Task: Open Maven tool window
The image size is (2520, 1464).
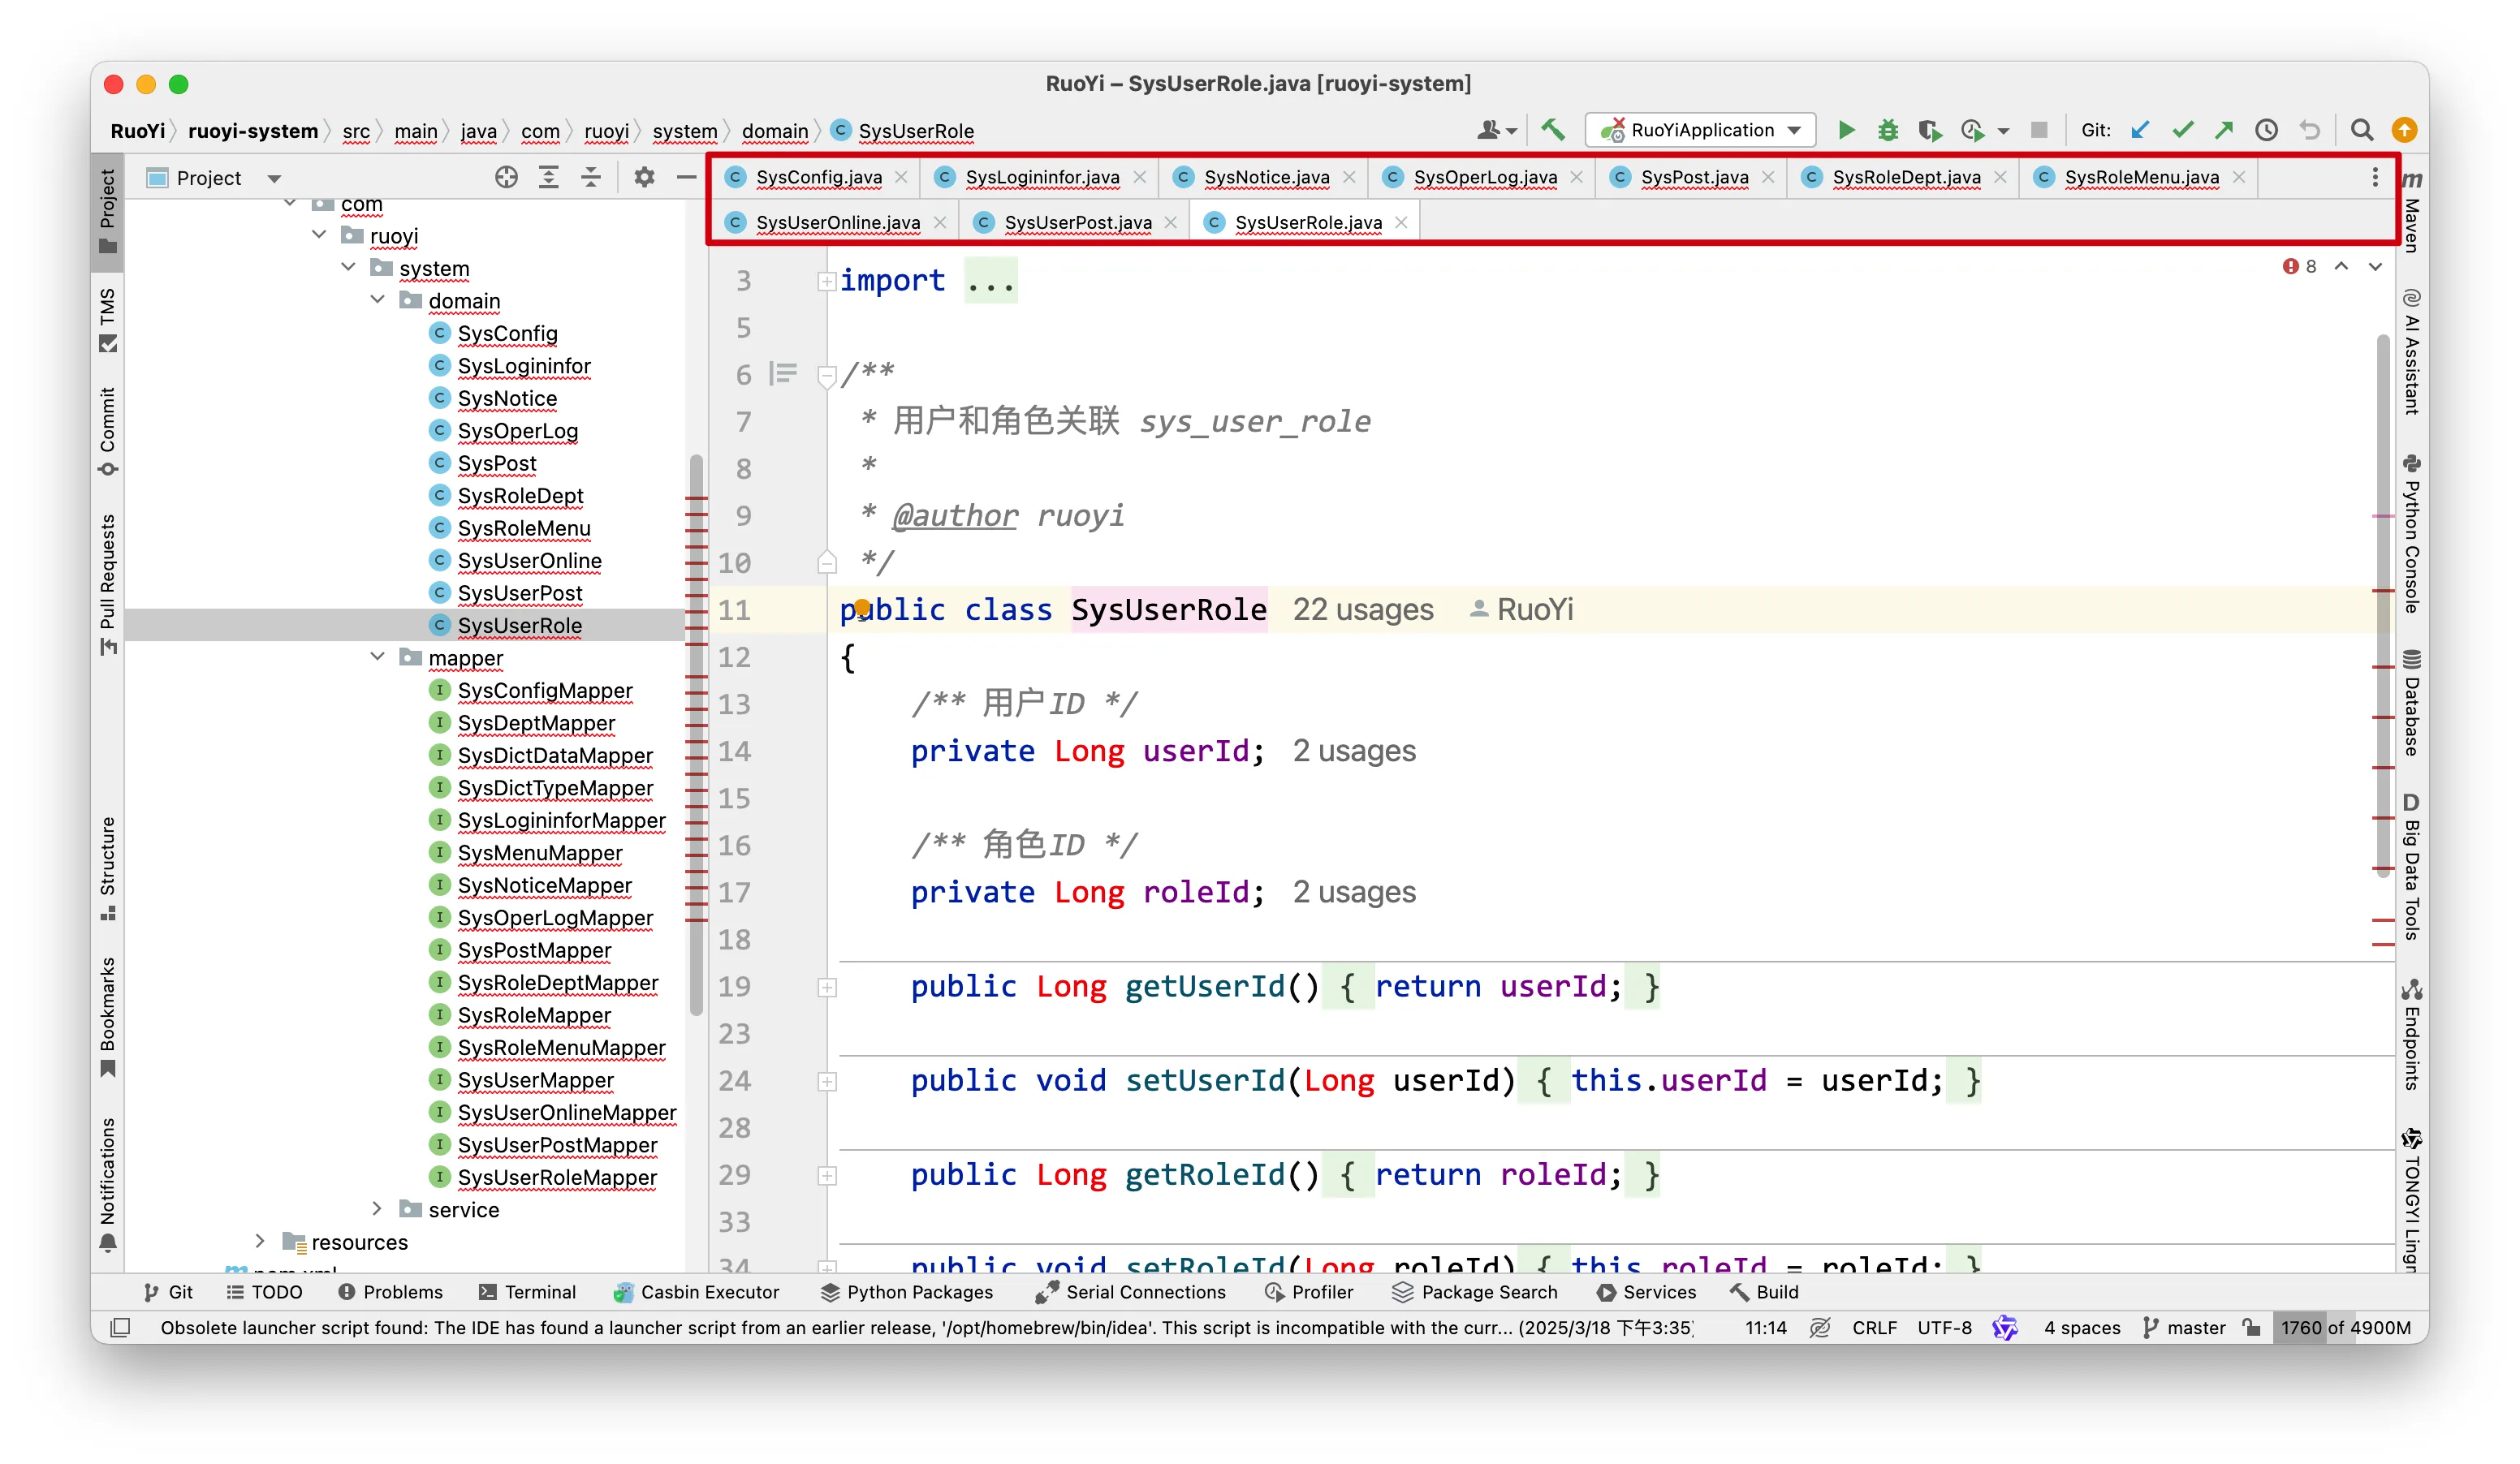Action: pyautogui.click(x=2411, y=212)
